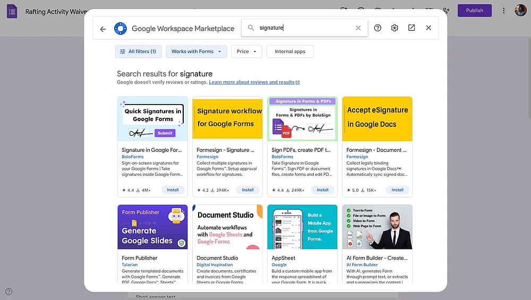Expand the Price filter dropdown
The height and width of the screenshot is (300, 531).
(x=246, y=52)
